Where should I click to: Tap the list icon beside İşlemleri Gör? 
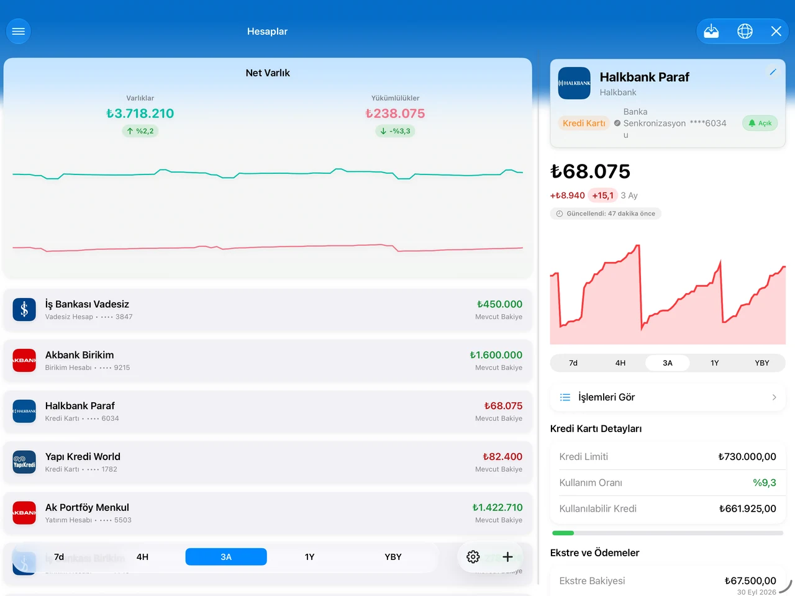[x=565, y=397]
